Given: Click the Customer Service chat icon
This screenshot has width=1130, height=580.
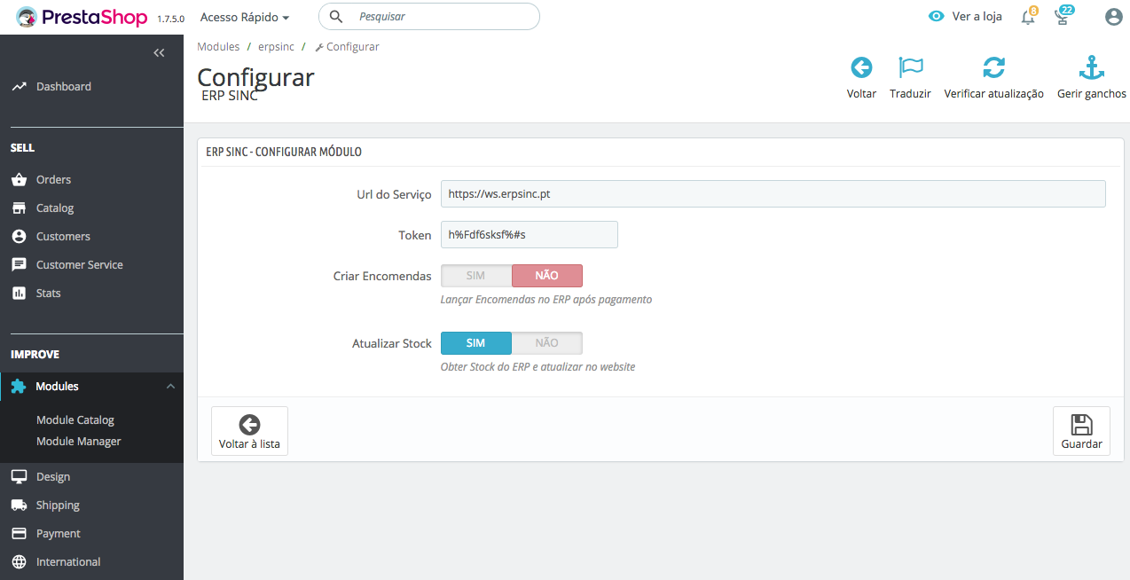Looking at the screenshot, I should 19,264.
